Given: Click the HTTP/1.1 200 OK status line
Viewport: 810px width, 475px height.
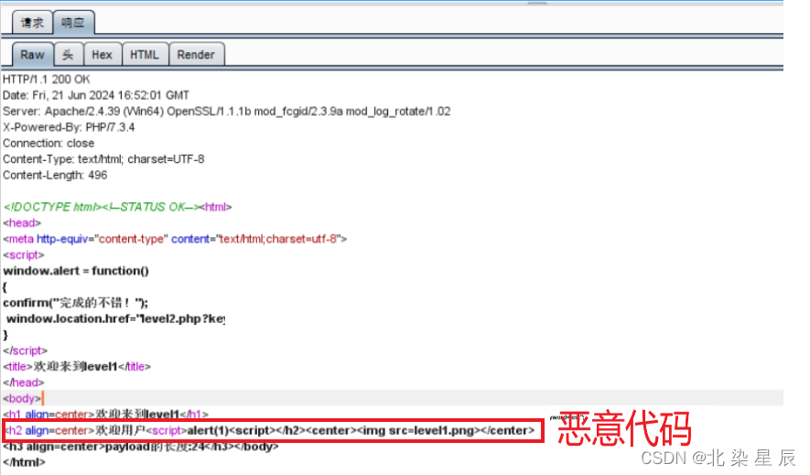Looking at the screenshot, I should 47,80.
